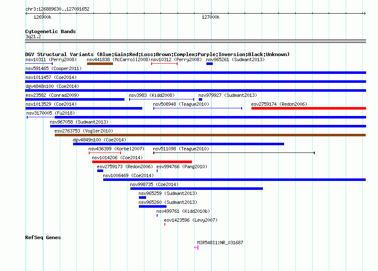
Task: Open esv2759173 (Redon2006) label
Action: 125,167
